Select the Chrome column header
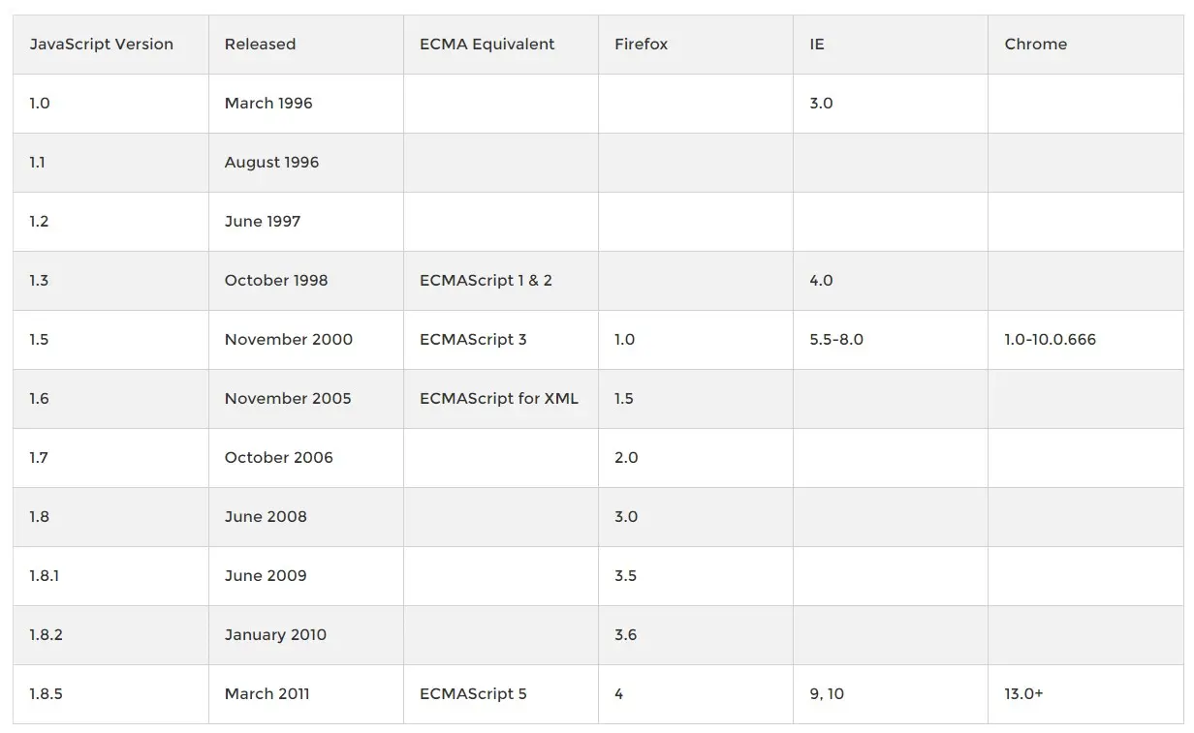 1085,45
